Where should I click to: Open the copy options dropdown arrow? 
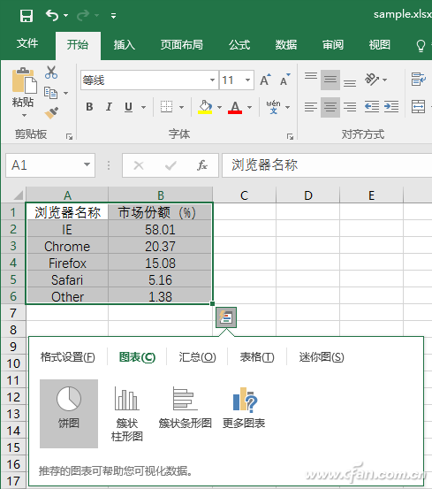tap(65, 93)
